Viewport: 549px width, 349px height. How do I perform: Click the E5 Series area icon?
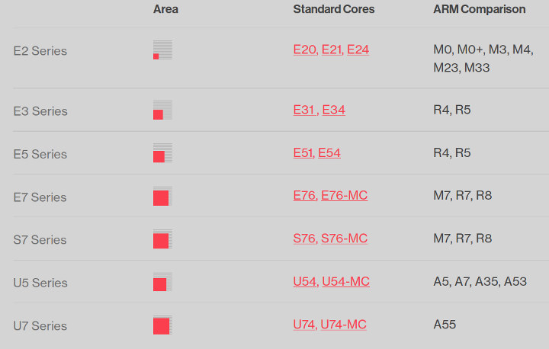coord(162,153)
